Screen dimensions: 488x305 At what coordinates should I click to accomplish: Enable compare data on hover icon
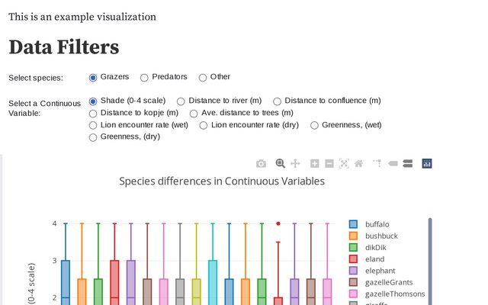point(407,163)
